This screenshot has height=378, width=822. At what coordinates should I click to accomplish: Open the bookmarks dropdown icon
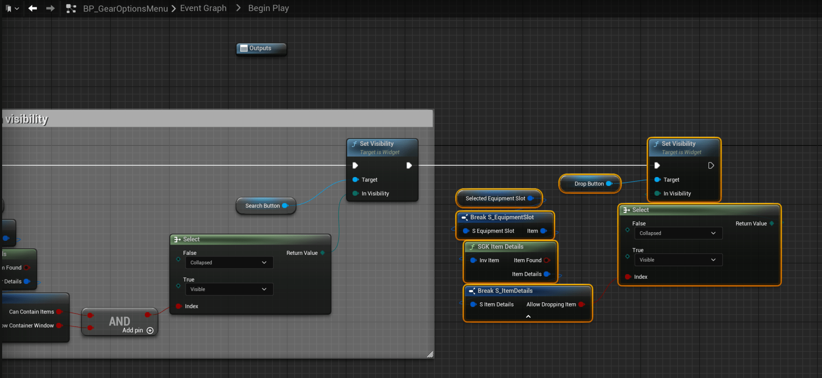click(x=12, y=8)
